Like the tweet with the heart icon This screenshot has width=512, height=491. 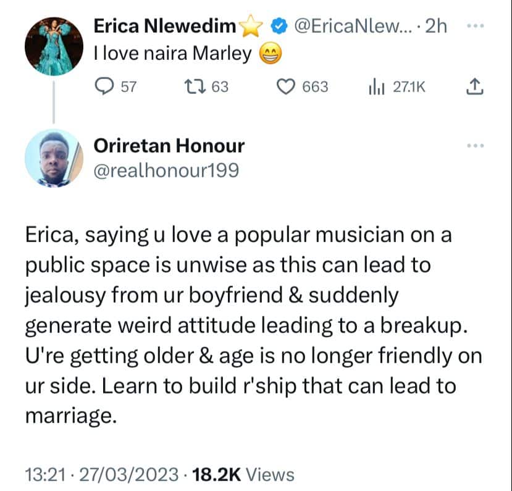[x=285, y=88]
